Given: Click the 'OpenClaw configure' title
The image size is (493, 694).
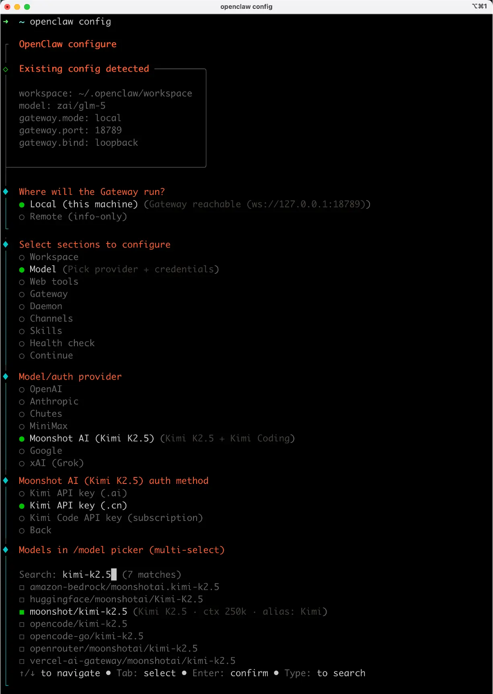Looking at the screenshot, I should [68, 44].
